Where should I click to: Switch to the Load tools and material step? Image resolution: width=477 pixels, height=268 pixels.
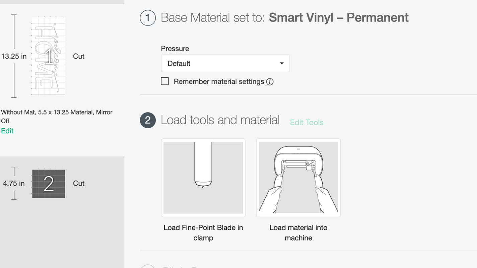(220, 120)
